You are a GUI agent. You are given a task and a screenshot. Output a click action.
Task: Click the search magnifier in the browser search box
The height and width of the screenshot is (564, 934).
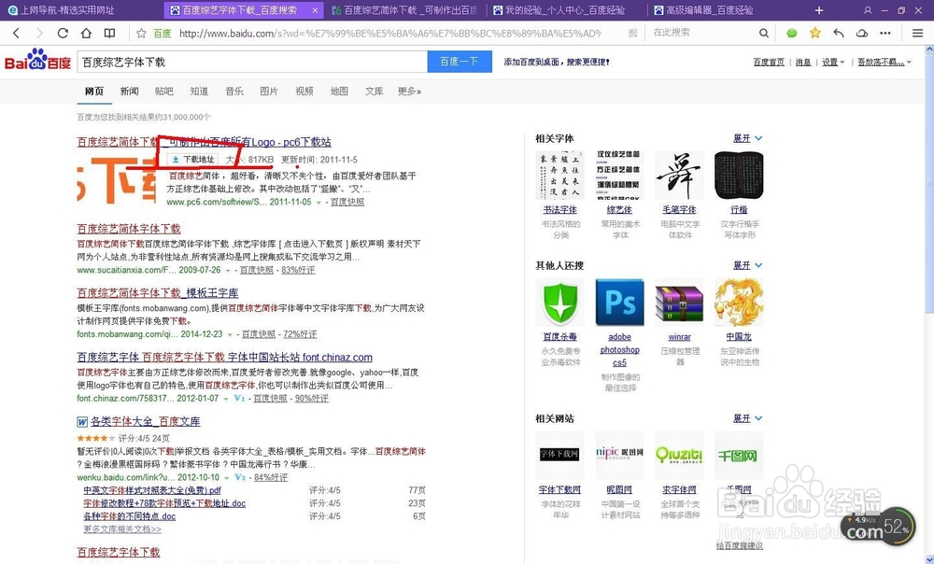(764, 34)
